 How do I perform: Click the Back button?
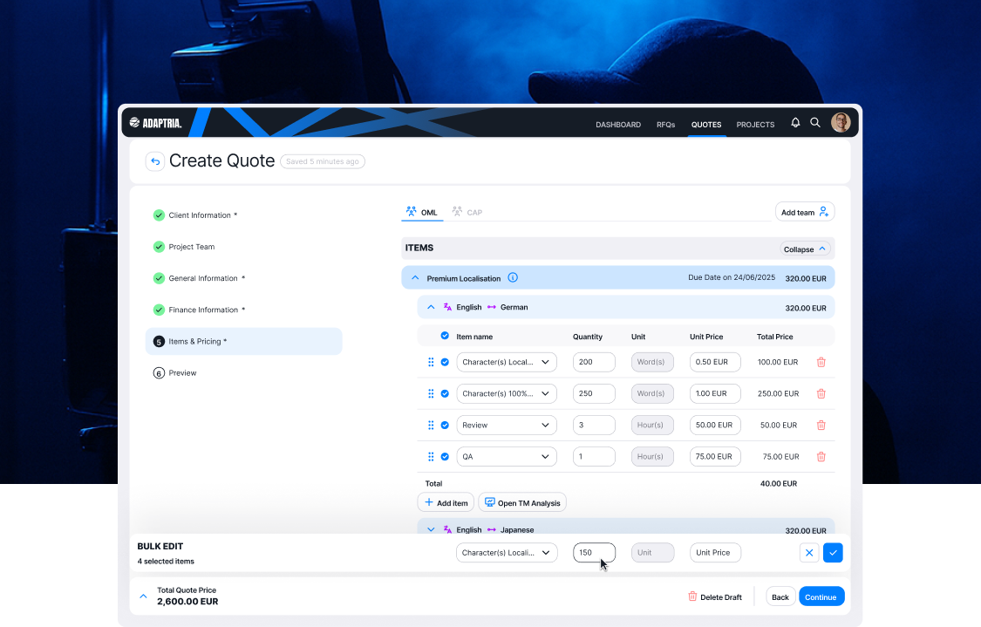pyautogui.click(x=780, y=597)
